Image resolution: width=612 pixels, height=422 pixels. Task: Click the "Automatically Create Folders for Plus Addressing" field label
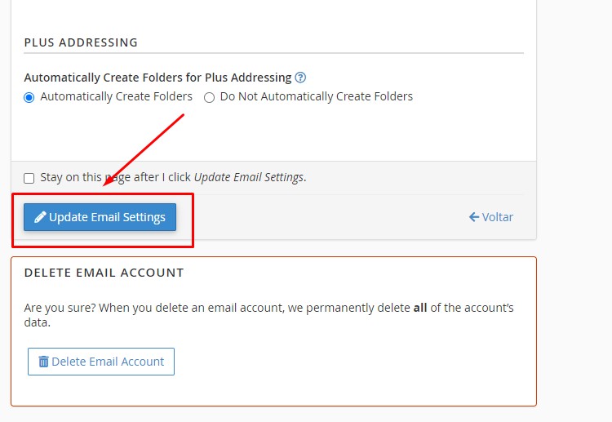click(x=157, y=78)
